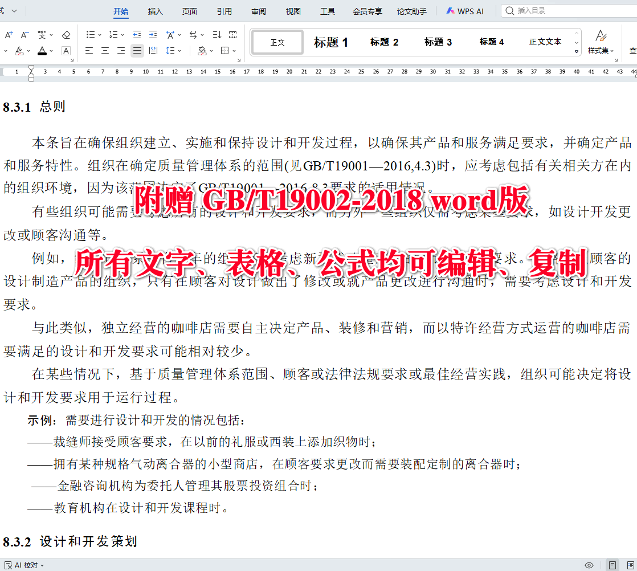Screen dimensions: 637x571
Task: Click the line spacing icon
Action: (170, 51)
